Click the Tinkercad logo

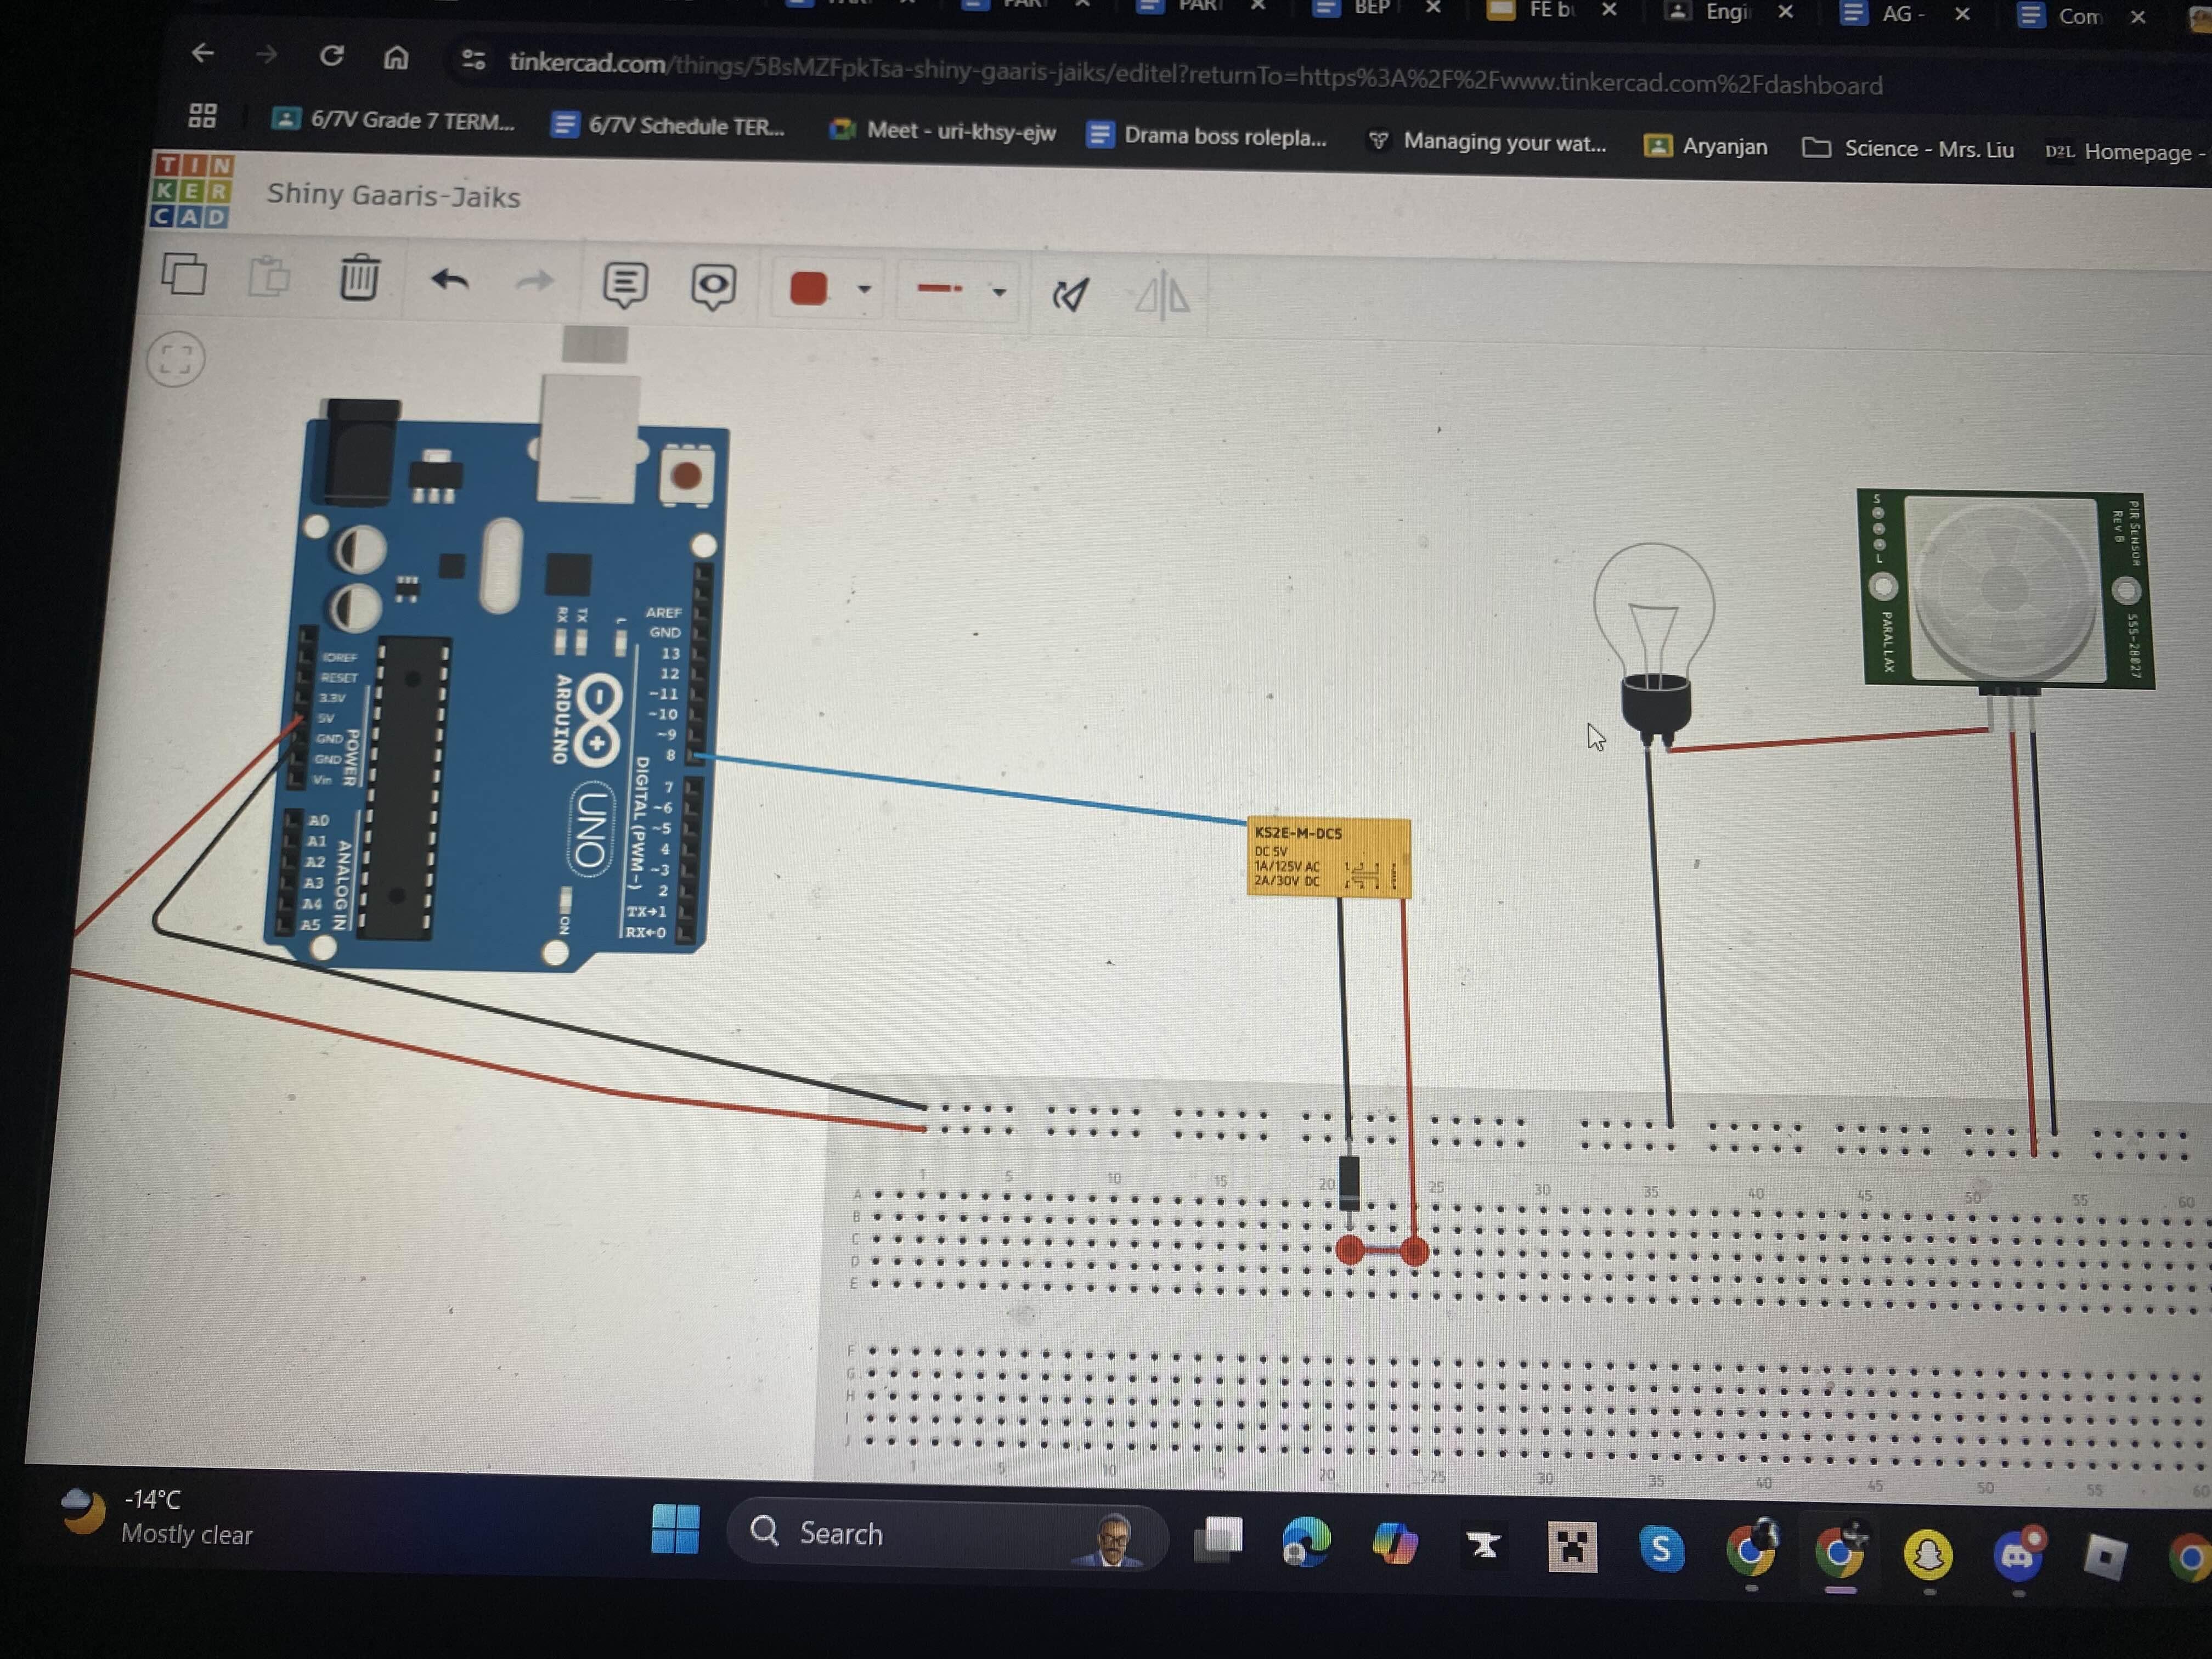[192, 190]
